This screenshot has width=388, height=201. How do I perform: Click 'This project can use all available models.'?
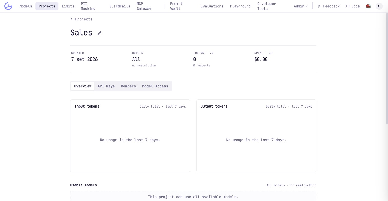tap(193, 197)
